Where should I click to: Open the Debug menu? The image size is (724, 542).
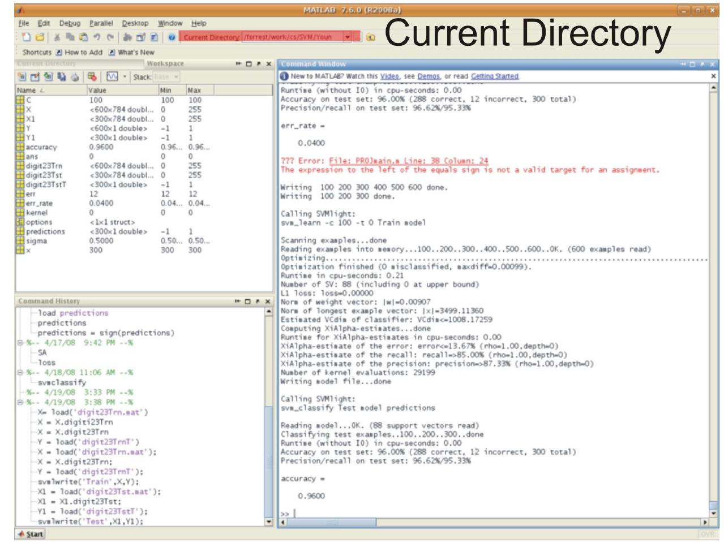tap(70, 23)
